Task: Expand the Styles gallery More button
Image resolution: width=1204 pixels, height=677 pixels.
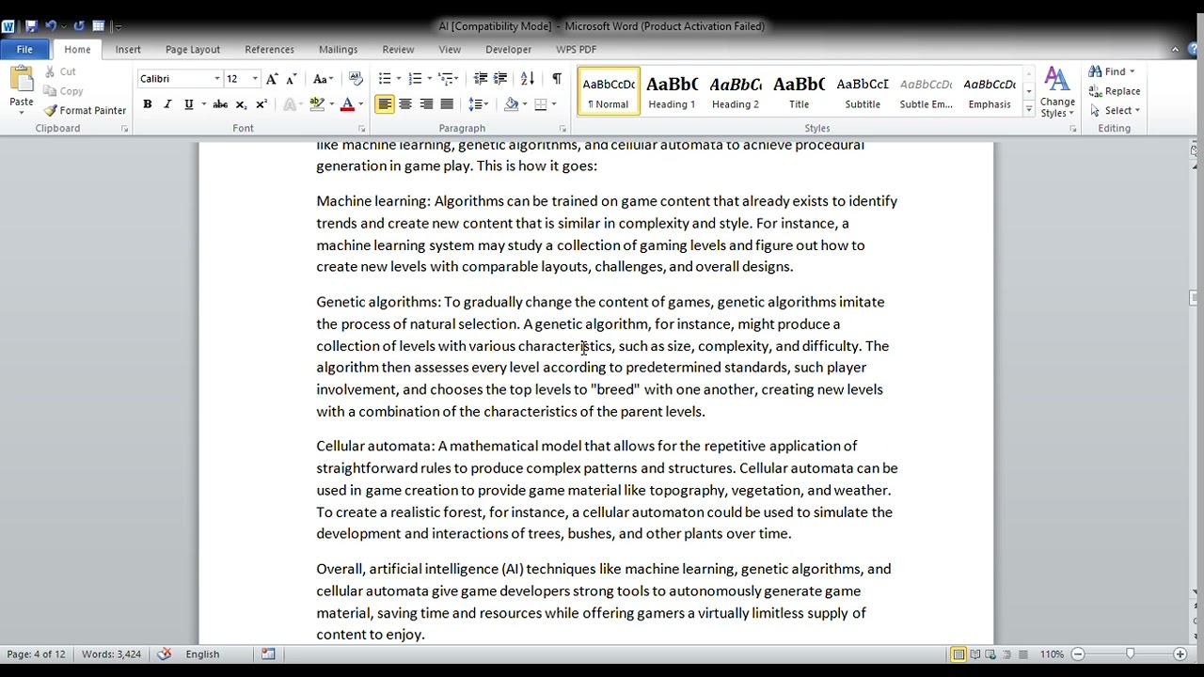Action: (1029, 110)
